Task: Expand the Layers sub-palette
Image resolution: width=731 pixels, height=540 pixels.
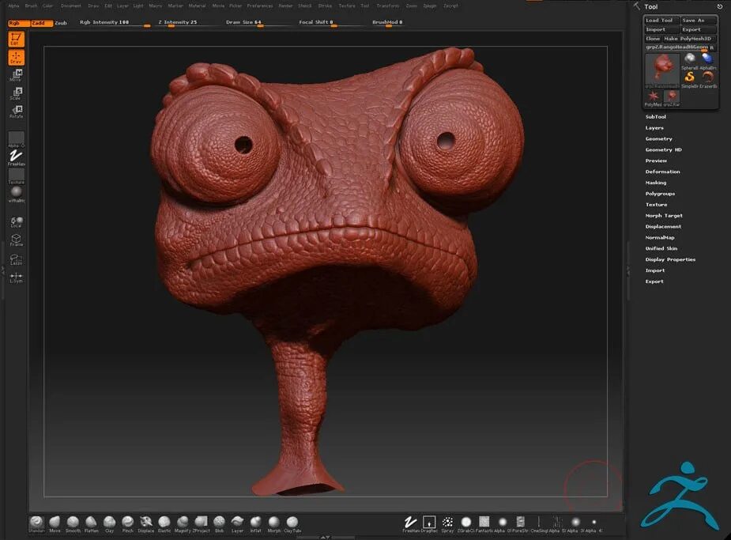Action: click(x=654, y=128)
